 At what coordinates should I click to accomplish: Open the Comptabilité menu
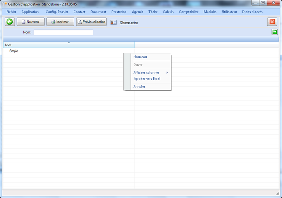189,11
